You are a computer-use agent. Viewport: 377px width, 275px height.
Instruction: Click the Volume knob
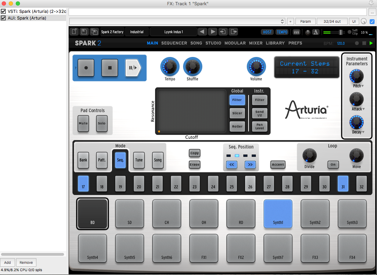pyautogui.click(x=256, y=66)
